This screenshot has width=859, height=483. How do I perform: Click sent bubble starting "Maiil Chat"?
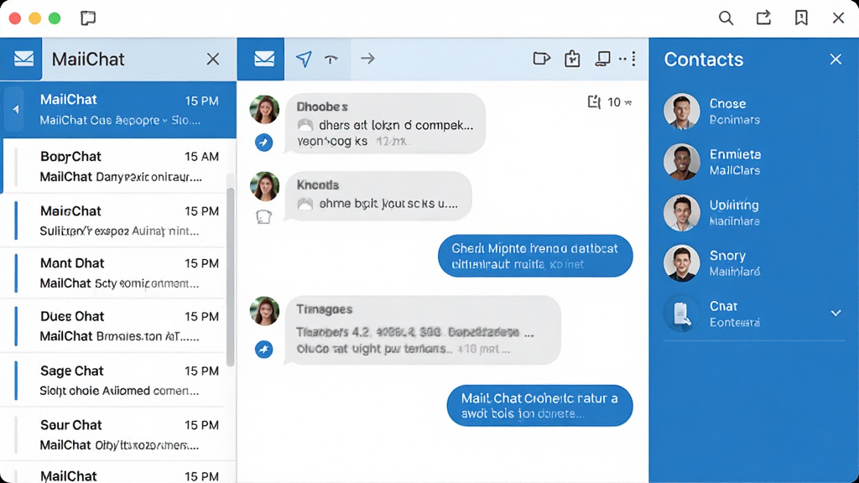[539, 405]
